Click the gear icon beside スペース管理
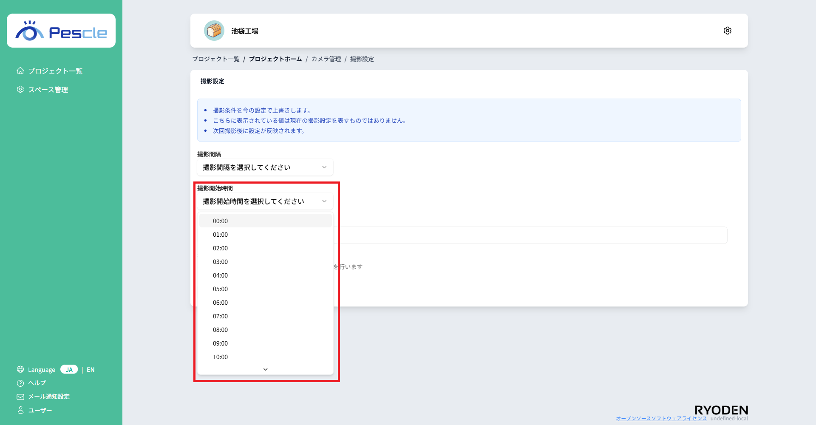 coord(20,89)
